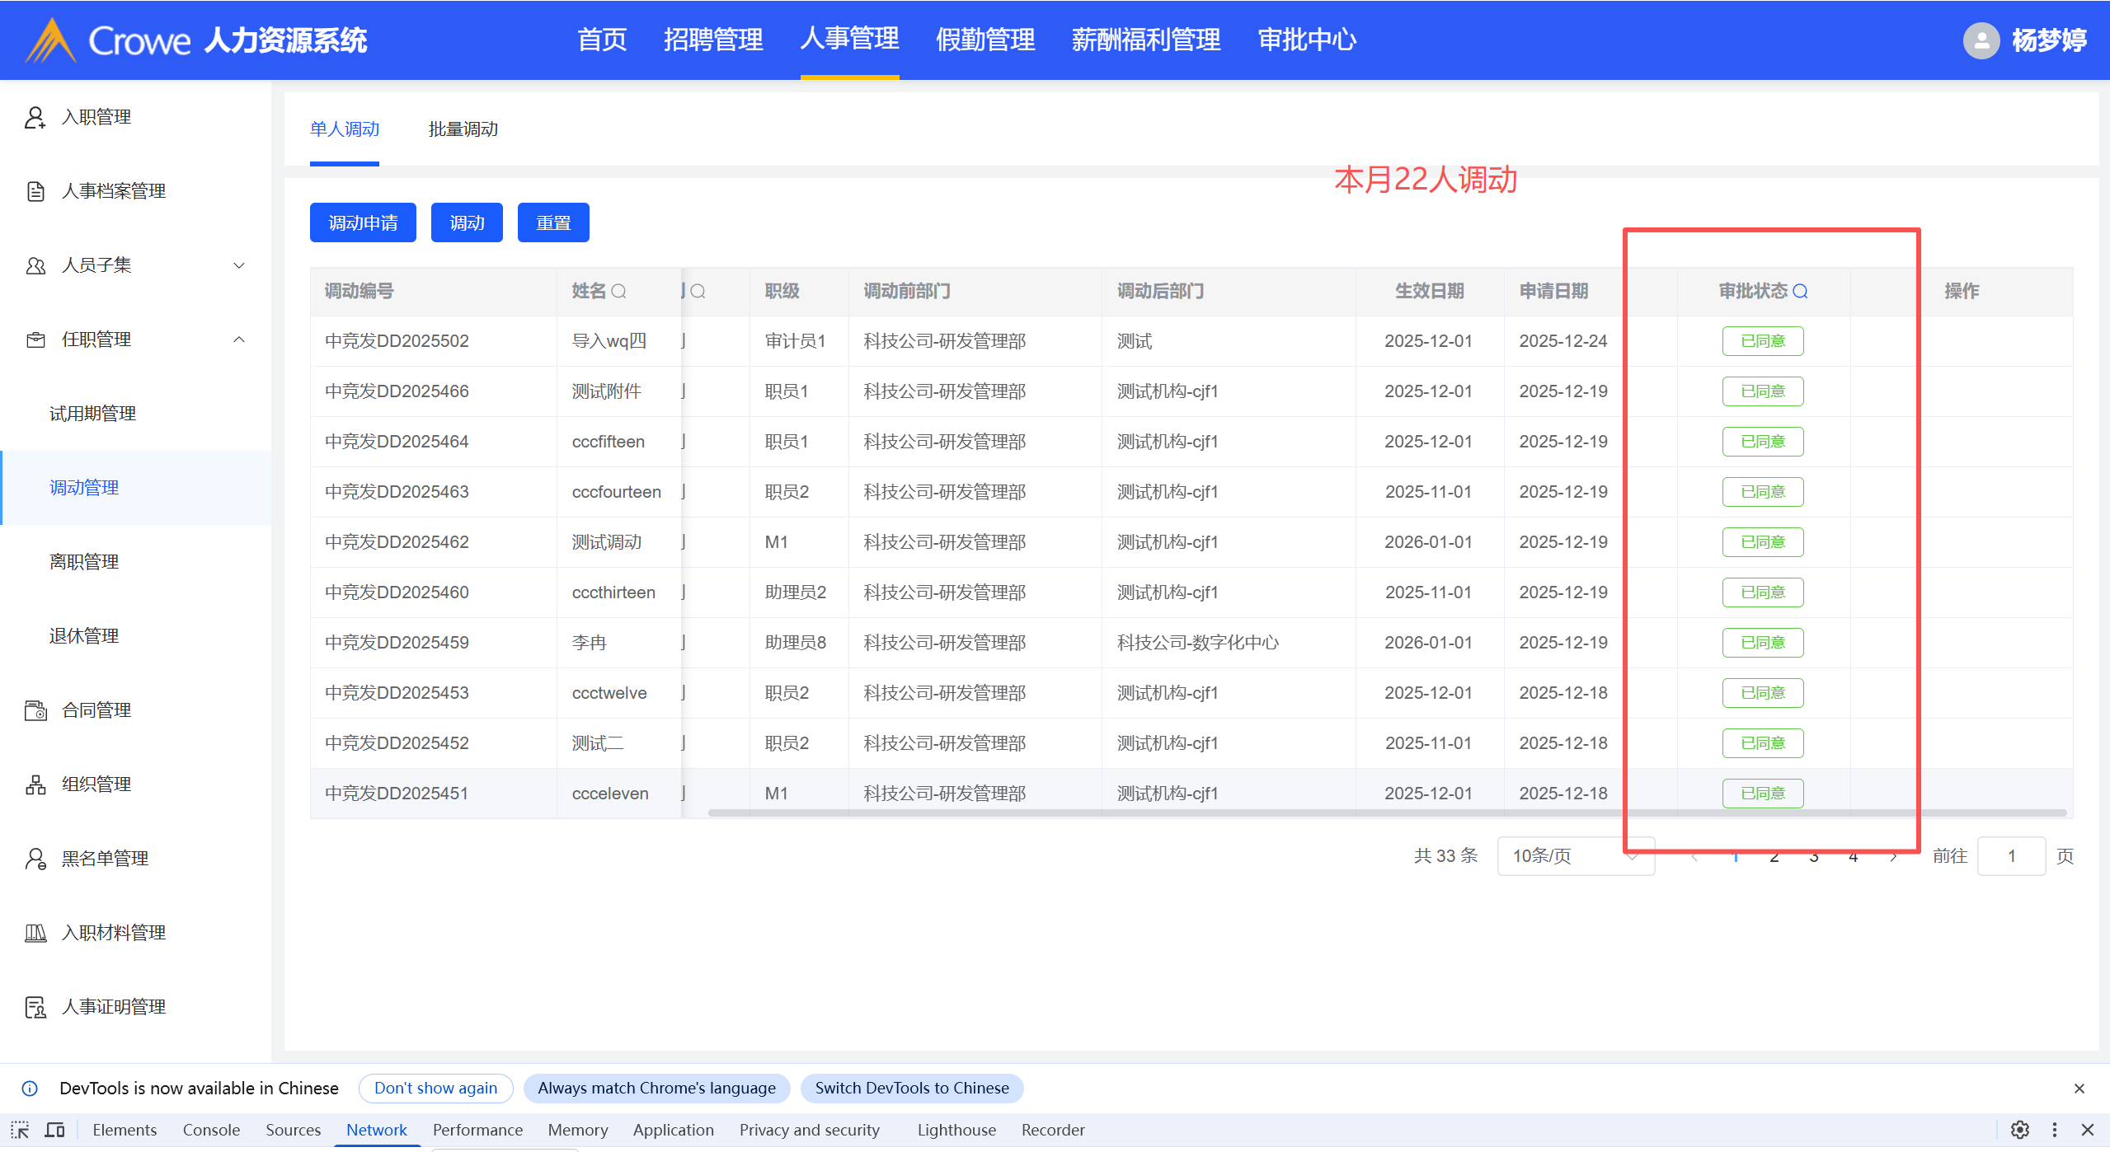The height and width of the screenshot is (1152, 2110).
Task: Click the 黑名单管理 sidebar icon
Action: coord(35,859)
